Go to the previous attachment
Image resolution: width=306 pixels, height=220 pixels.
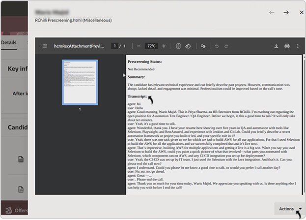272,12
